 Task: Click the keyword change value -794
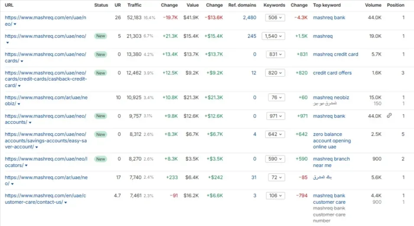click(302, 196)
